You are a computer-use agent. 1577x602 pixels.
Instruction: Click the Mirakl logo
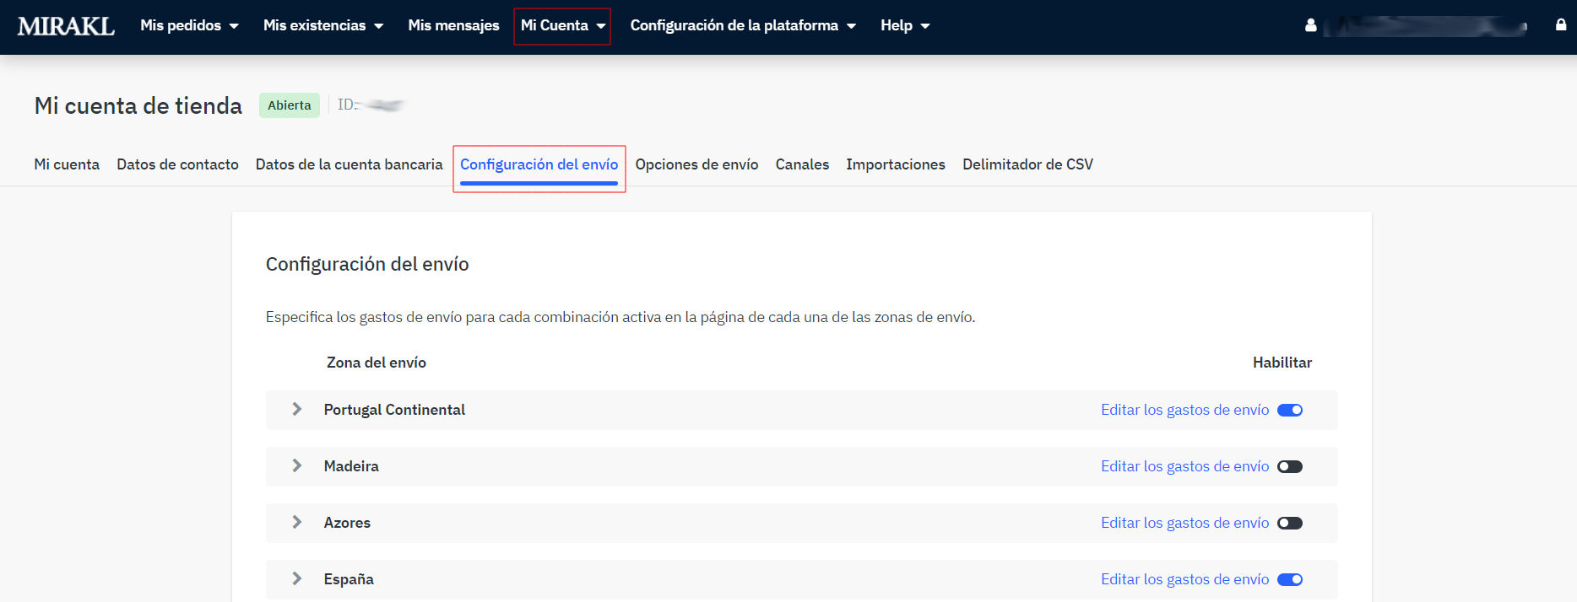pos(66,26)
